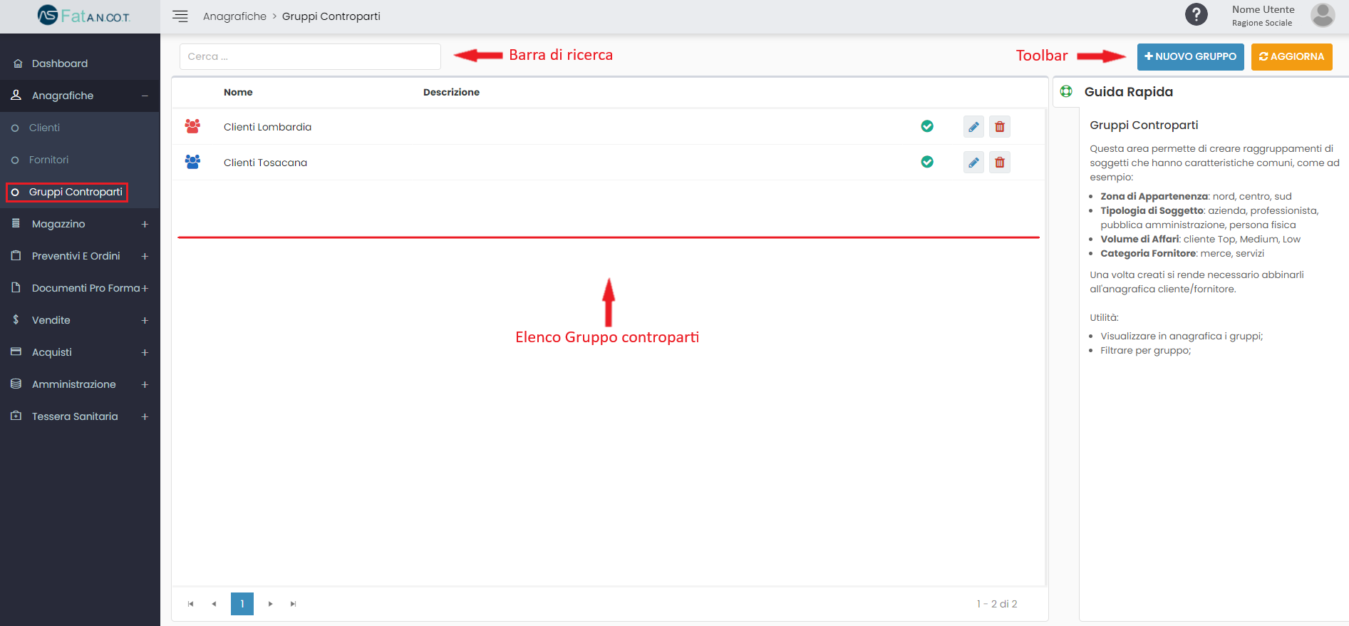This screenshot has height=626, width=1349.
Task: Click the Vendite dollar icon
Action: [x=16, y=319]
